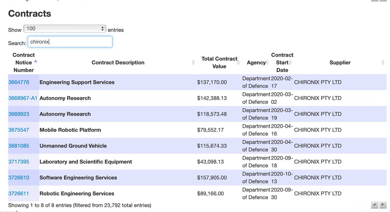Select Robotic Engineering Services description

coord(77,194)
